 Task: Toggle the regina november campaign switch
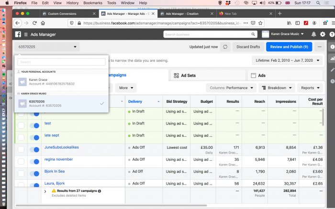34,162
